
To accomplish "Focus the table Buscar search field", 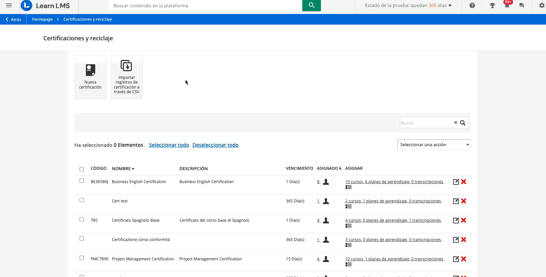I will tap(426, 123).
